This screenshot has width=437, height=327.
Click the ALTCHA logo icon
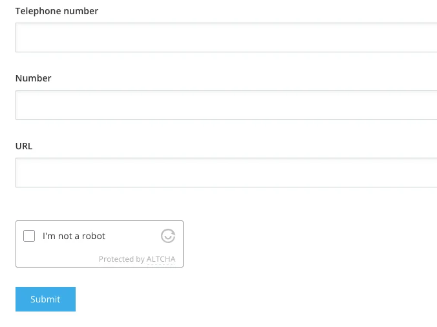168,236
